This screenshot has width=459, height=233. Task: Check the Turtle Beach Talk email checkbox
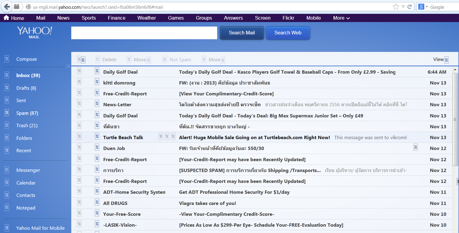point(79,137)
